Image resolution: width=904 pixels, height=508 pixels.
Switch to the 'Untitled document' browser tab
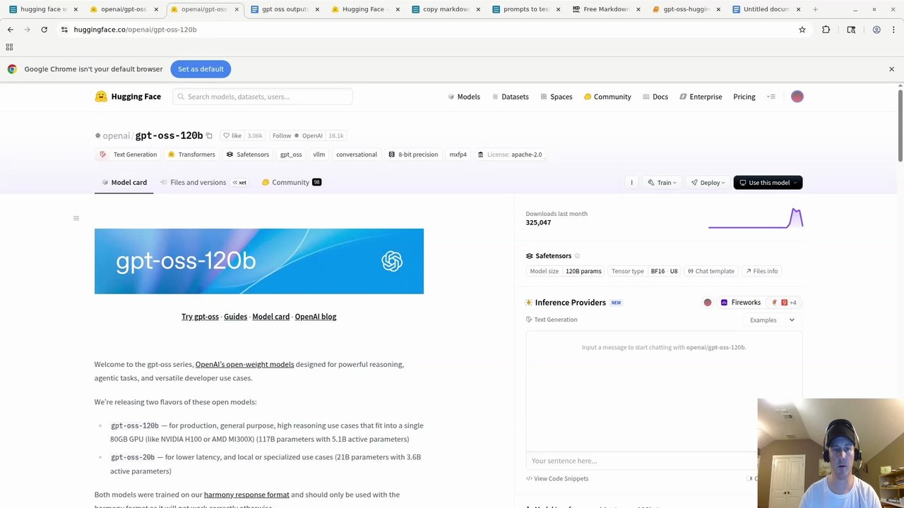click(765, 9)
